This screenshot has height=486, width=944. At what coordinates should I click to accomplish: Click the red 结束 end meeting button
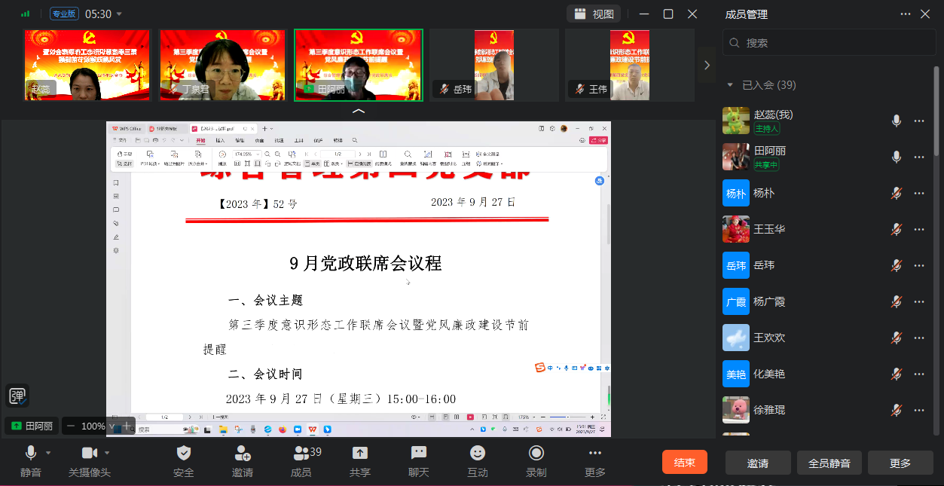[x=684, y=463]
